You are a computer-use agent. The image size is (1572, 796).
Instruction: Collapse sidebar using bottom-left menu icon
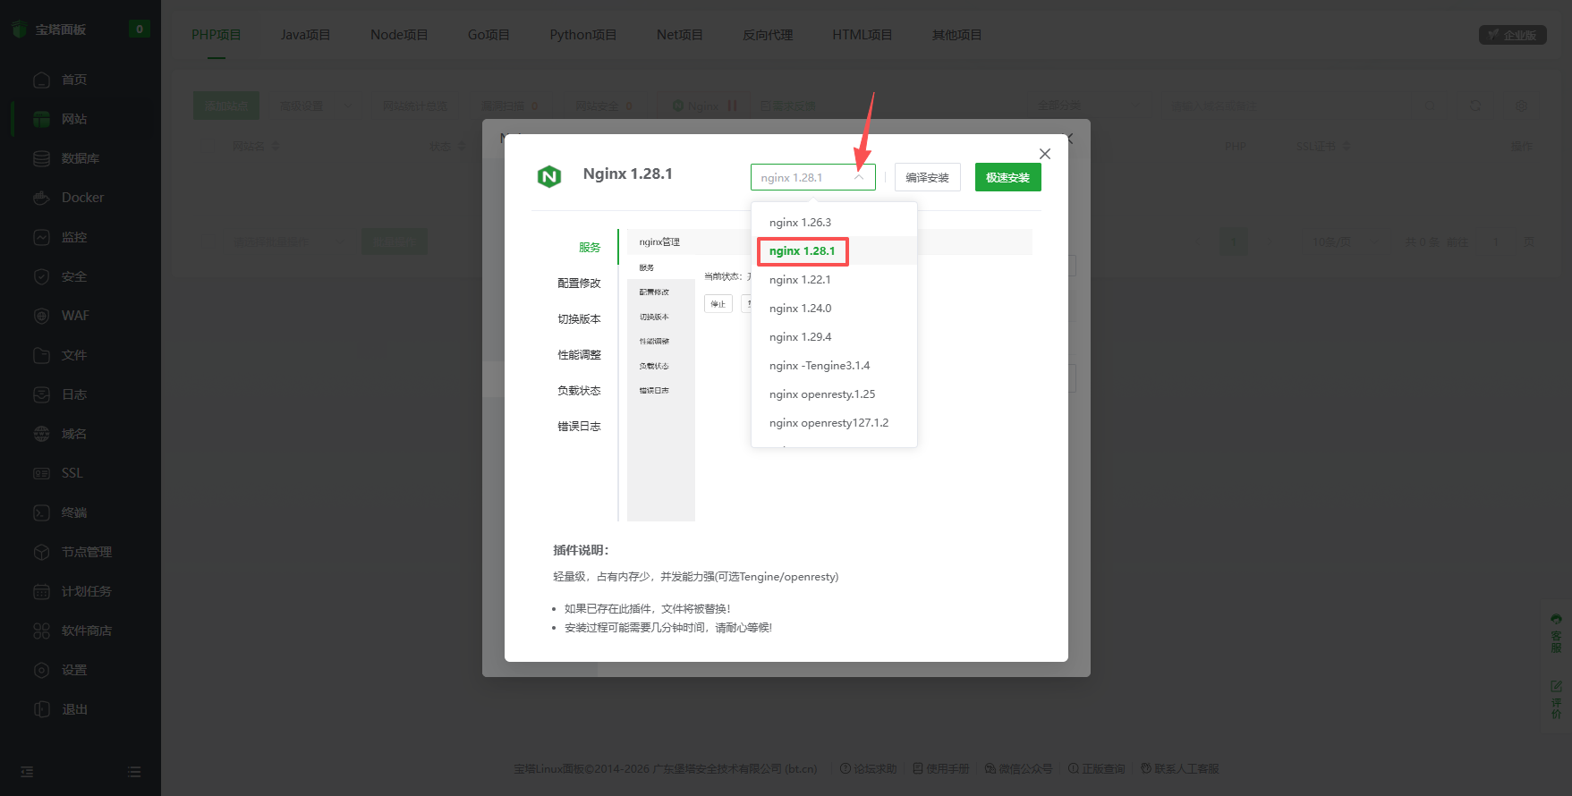point(27,771)
